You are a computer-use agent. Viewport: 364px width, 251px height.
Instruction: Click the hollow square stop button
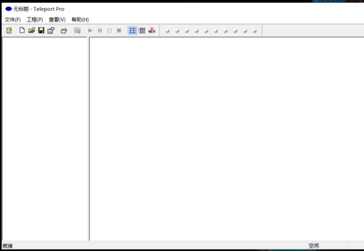(109, 31)
